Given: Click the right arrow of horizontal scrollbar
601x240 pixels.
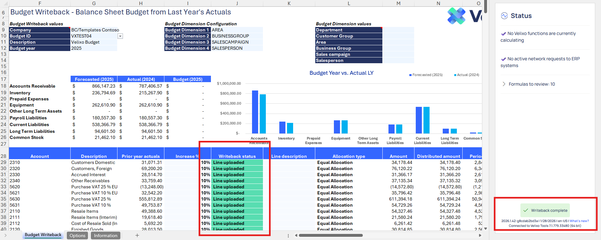Looking at the screenshot, I should pyautogui.click(x=480, y=236).
